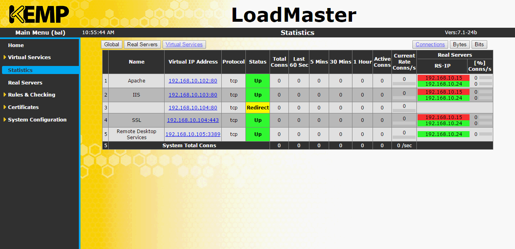This screenshot has width=515, height=249.
Task: Click Remote Desktop Services Up status
Action: [x=257, y=134]
